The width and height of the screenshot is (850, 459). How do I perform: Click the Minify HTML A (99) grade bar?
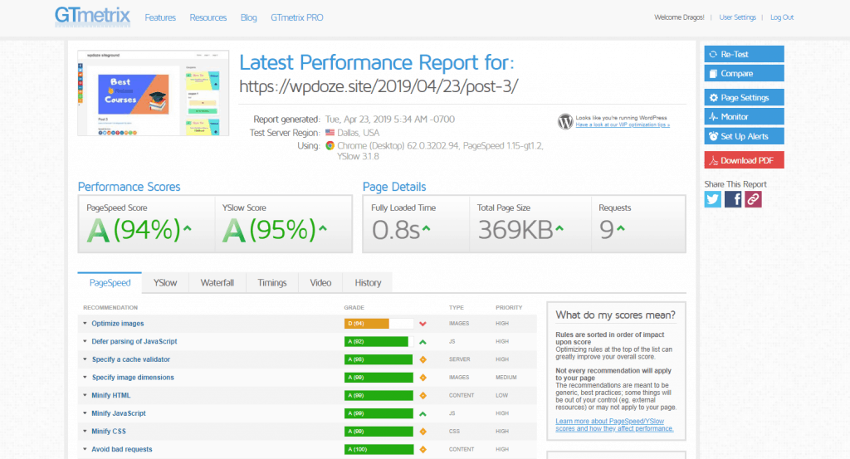coord(379,395)
